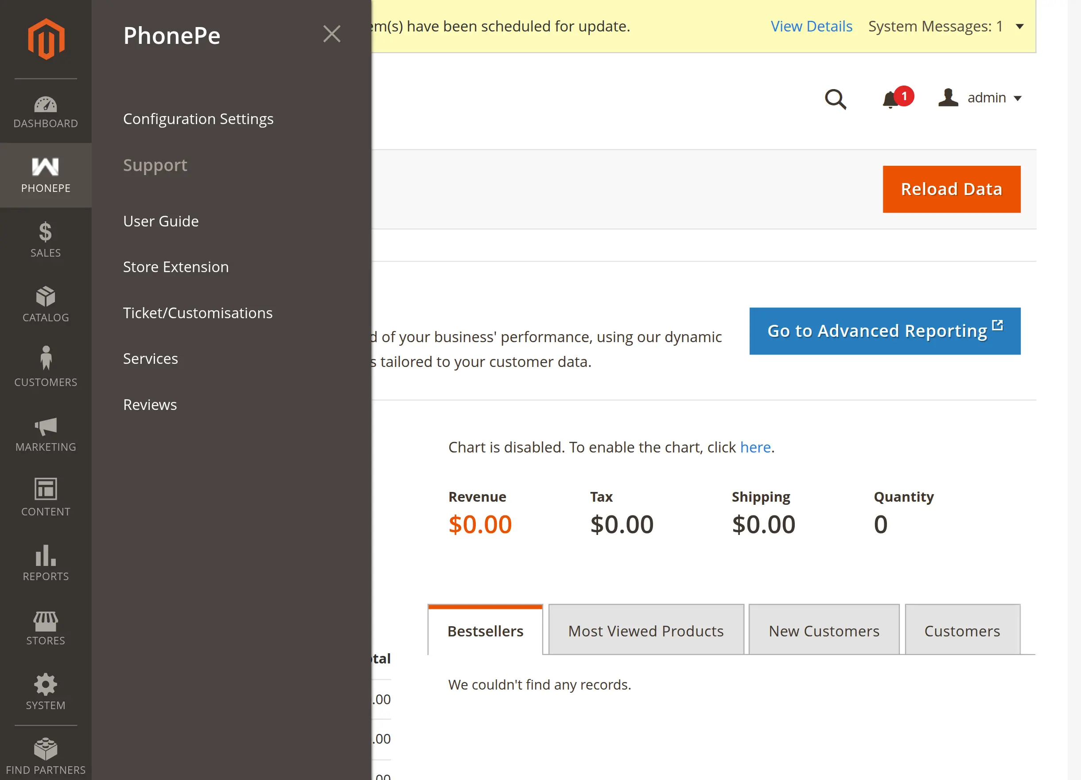Click the search magnifier icon
This screenshot has width=1081, height=780.
pyautogui.click(x=836, y=99)
